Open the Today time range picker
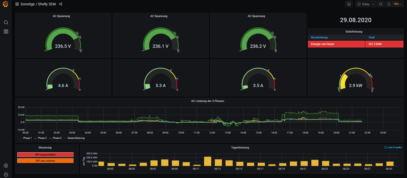Screen dimensions: 407x178 (366, 4)
